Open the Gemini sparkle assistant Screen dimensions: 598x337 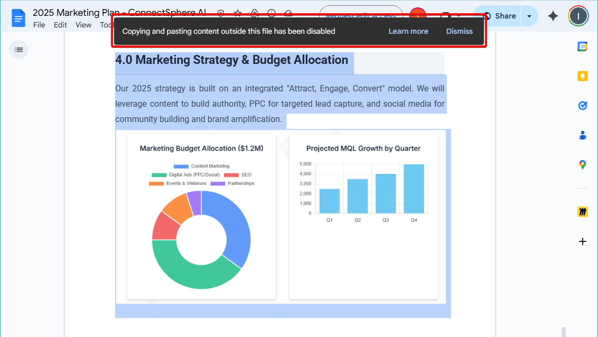tap(553, 16)
